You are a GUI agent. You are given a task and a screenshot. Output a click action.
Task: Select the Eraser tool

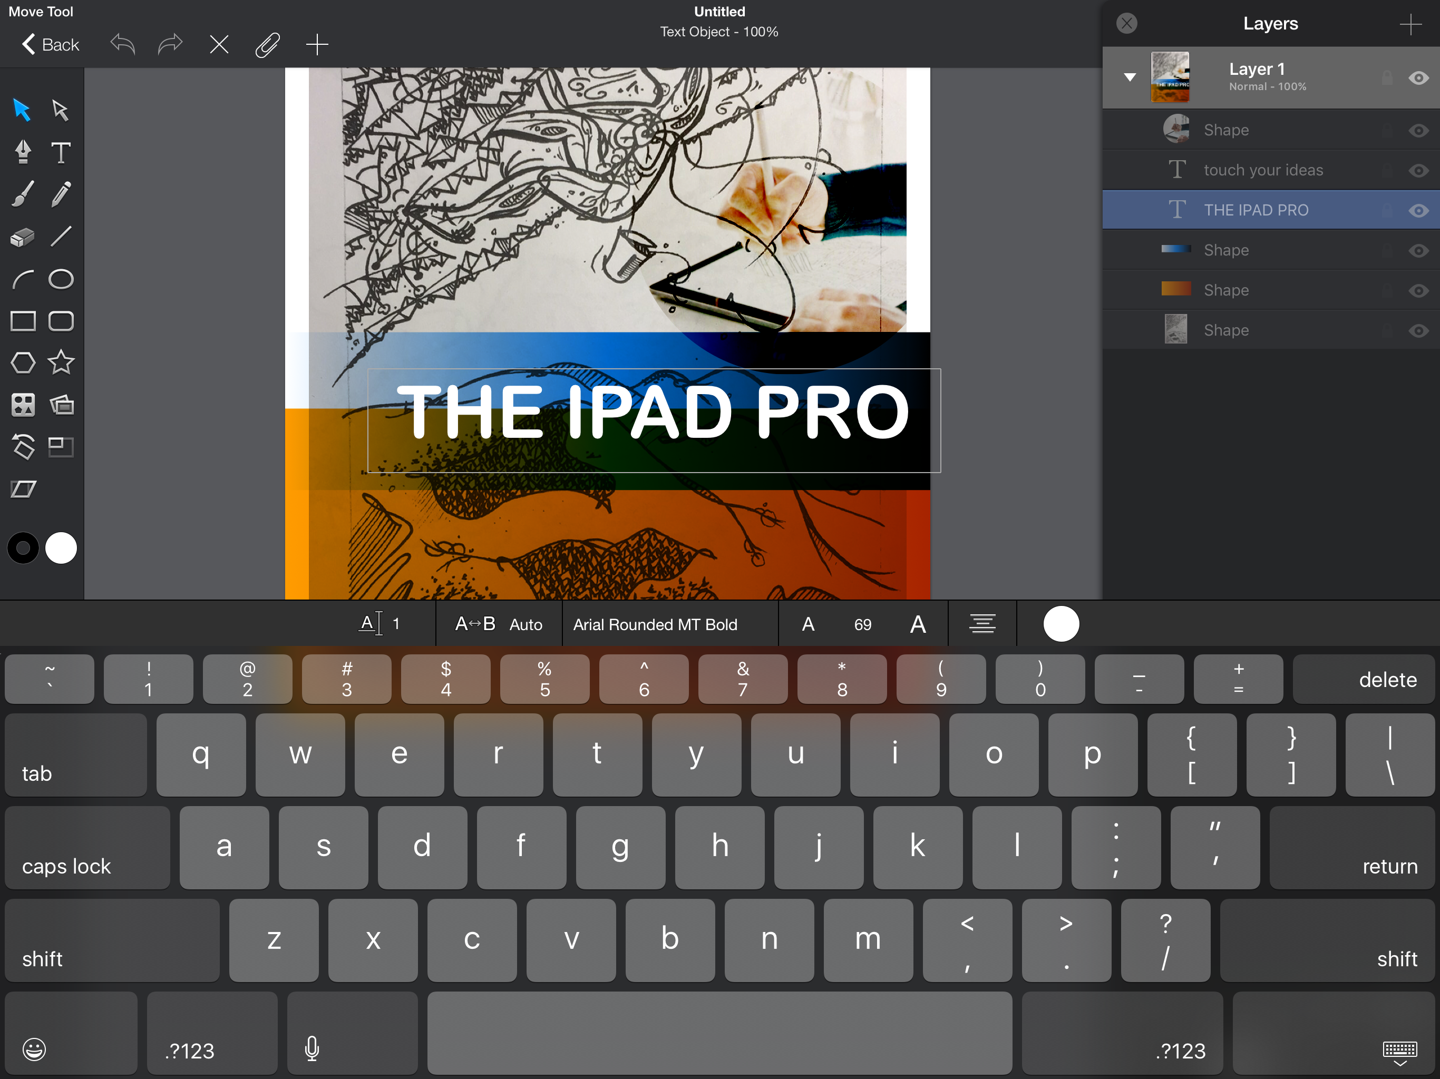(23, 237)
